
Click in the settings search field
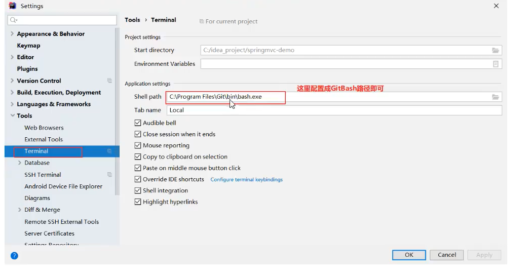(x=62, y=20)
